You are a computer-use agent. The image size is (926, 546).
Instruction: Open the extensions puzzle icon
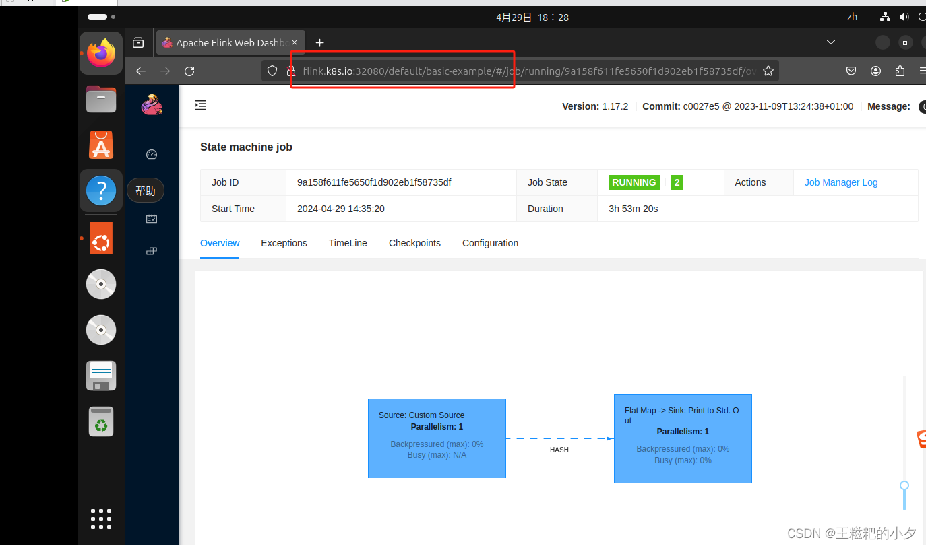pyautogui.click(x=900, y=71)
